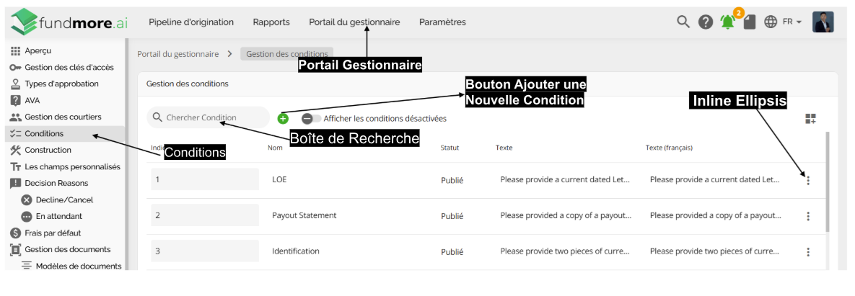Go to Pipeline d'origination
The image size is (855, 296).
tap(191, 22)
